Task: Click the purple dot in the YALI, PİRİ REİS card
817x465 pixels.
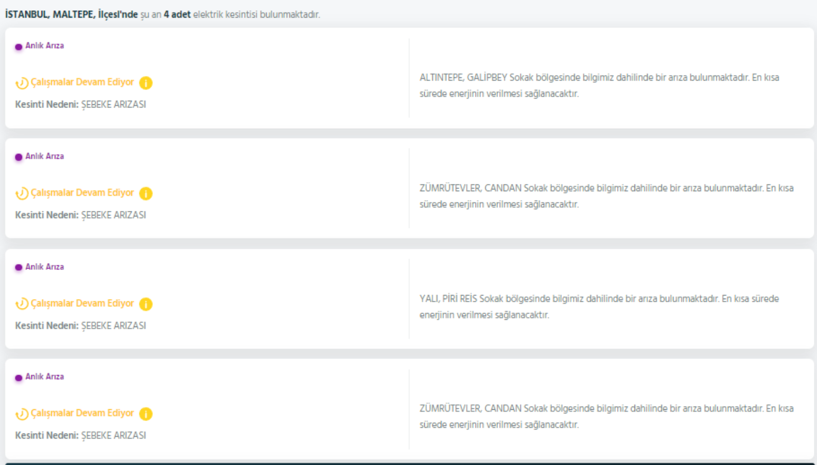Action: coord(19,268)
